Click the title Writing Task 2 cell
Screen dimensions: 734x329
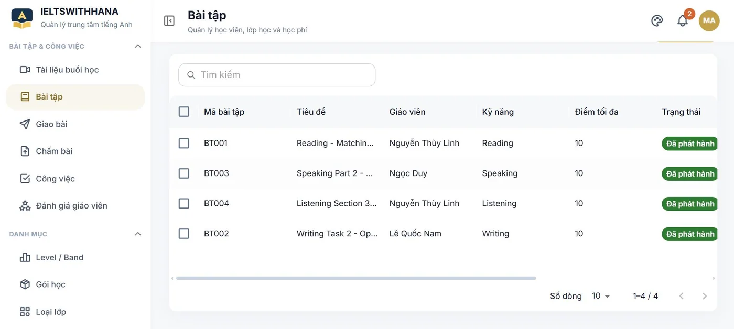(x=337, y=234)
